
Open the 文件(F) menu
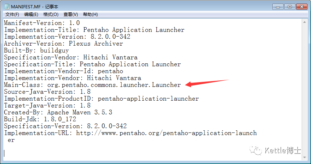(x=12, y=14)
